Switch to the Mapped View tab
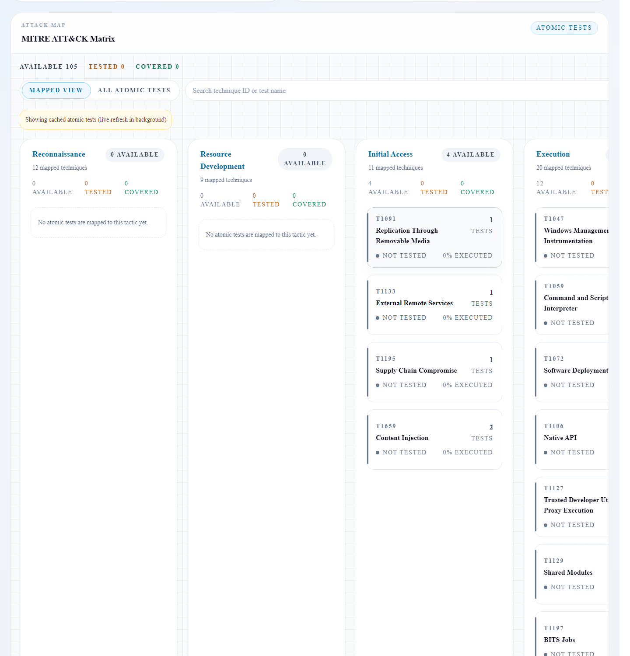 (56, 91)
